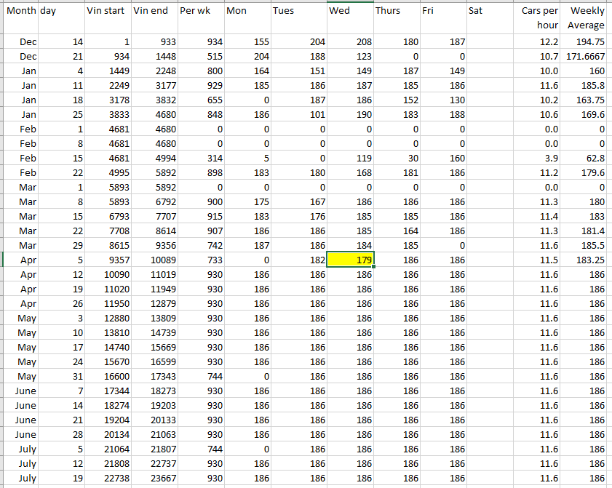Select the yellow highlighted cell containing 179
Screen dimensions: 612x488
click(349, 260)
